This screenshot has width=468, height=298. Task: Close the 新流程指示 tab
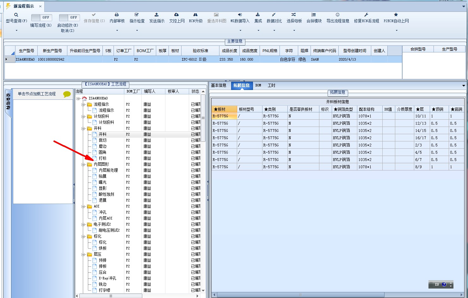[40, 6]
